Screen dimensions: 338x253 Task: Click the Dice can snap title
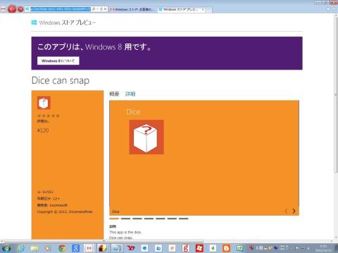(x=61, y=80)
